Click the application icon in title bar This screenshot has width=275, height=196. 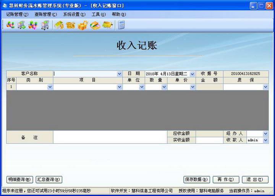[5, 6]
